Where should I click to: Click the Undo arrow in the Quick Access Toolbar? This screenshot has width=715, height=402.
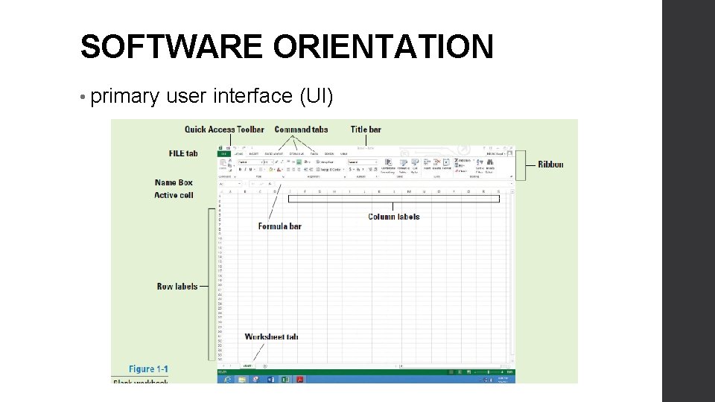235,148
